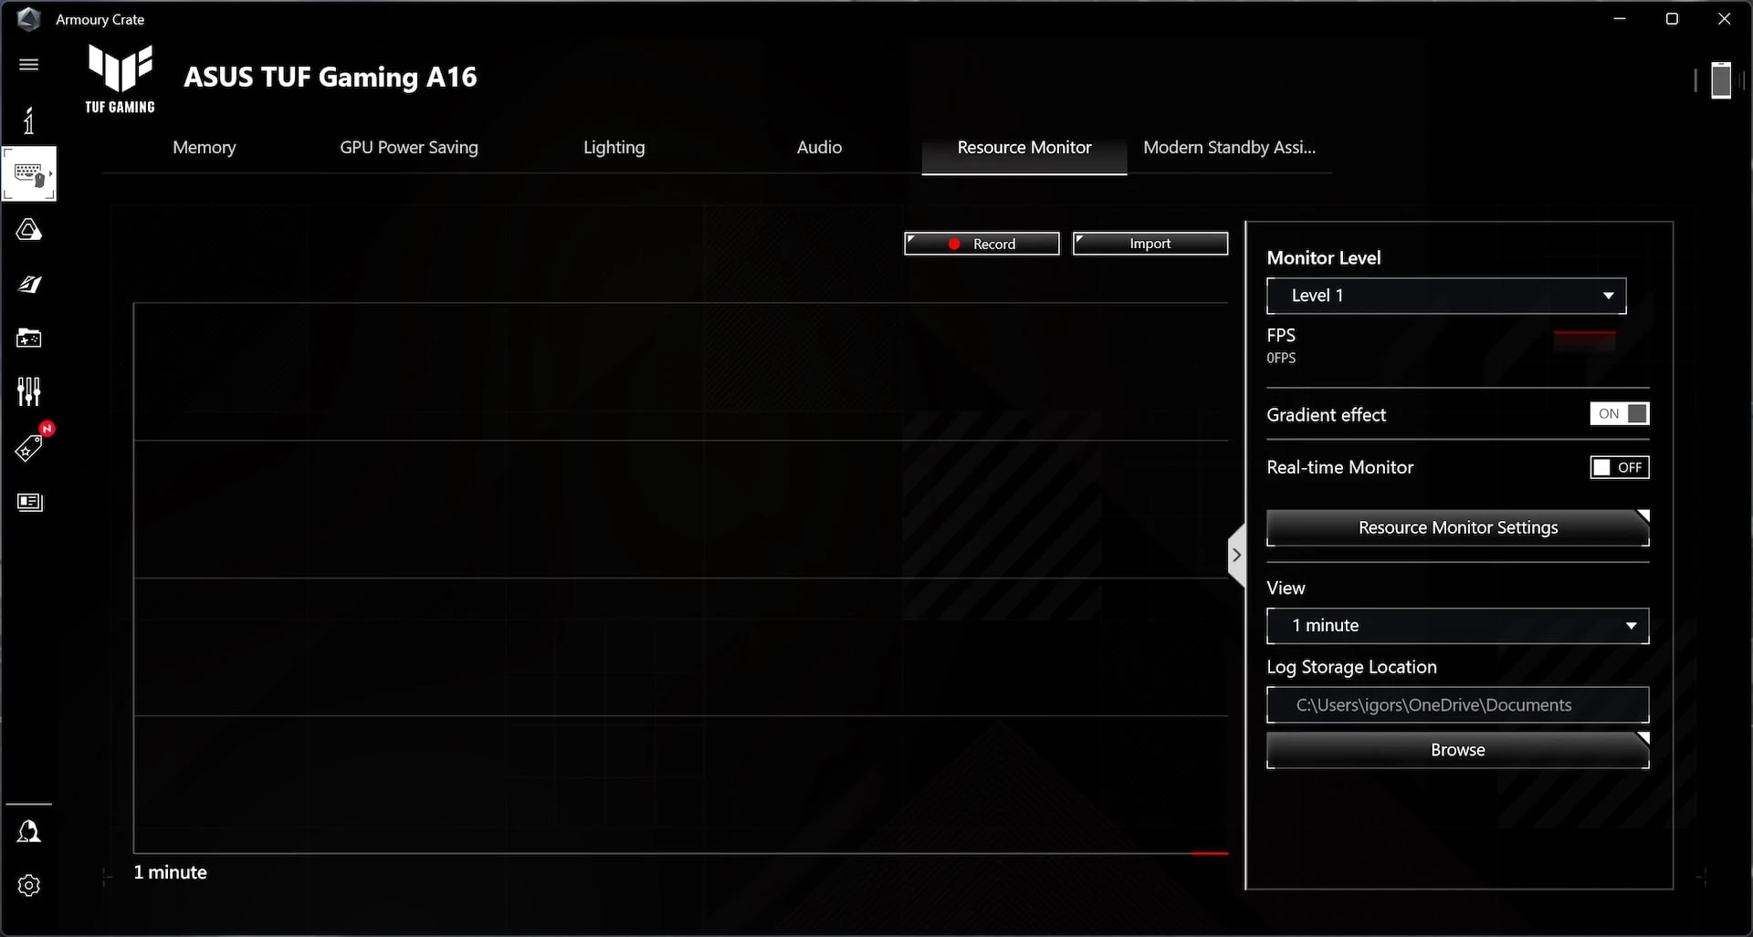Close the Armoury Crate window
This screenshot has width=1753, height=937.
pyautogui.click(x=1724, y=19)
